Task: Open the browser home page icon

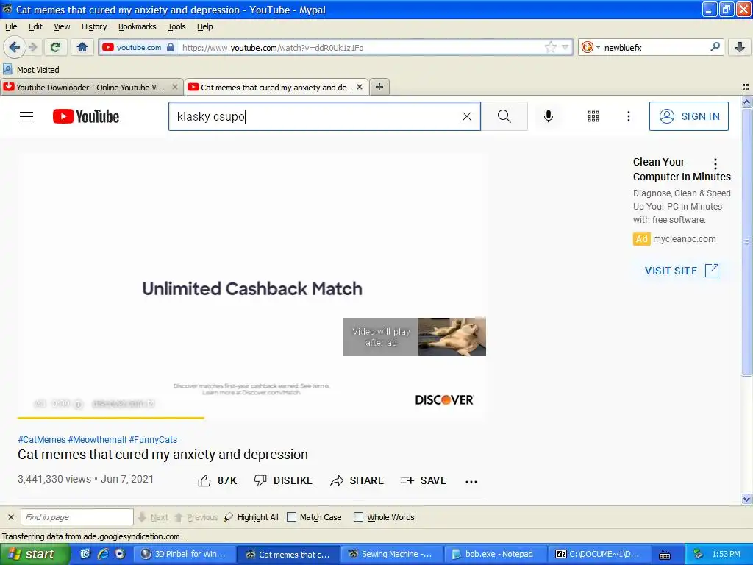Action: tap(82, 47)
